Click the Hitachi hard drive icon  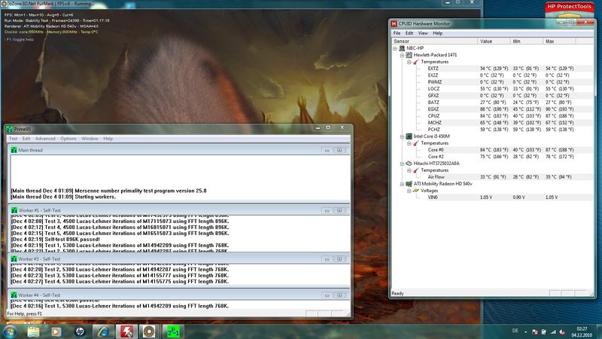click(x=409, y=163)
